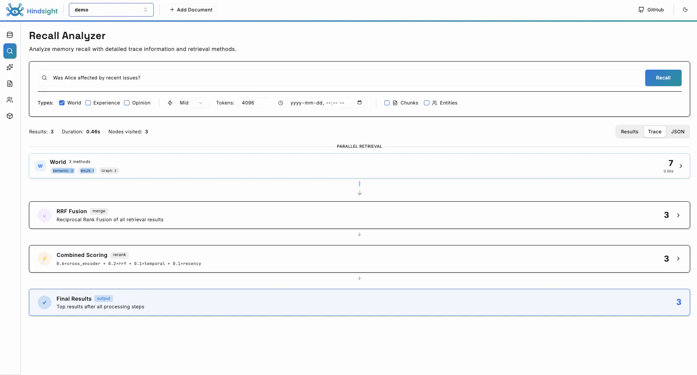Tick the Entities checkbox
Viewport: 697px width, 375px height.
(427, 103)
